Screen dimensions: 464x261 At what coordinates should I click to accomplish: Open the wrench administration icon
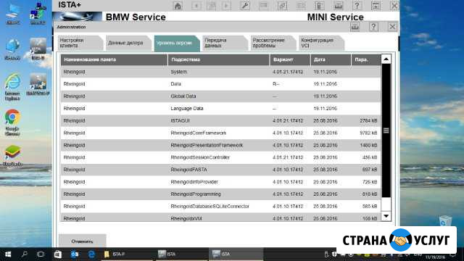[245, 6]
